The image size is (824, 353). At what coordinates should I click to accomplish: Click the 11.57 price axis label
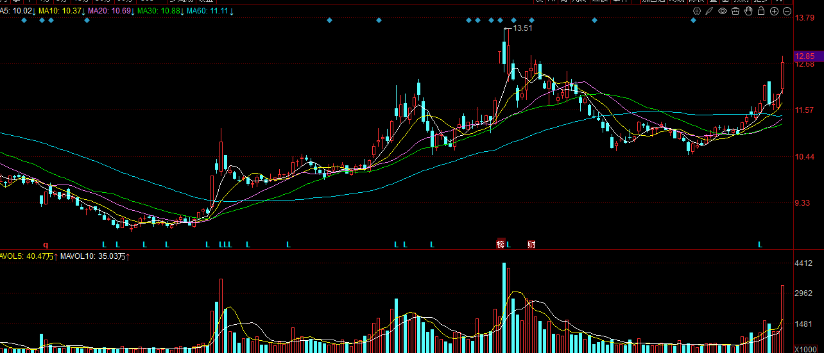pyautogui.click(x=805, y=110)
